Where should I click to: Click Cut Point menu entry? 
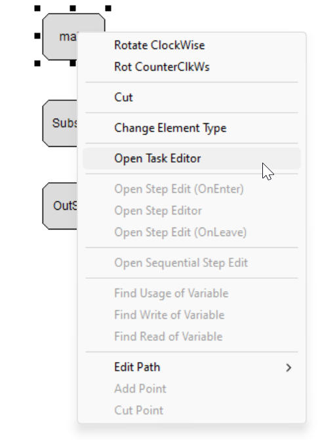coord(191,410)
